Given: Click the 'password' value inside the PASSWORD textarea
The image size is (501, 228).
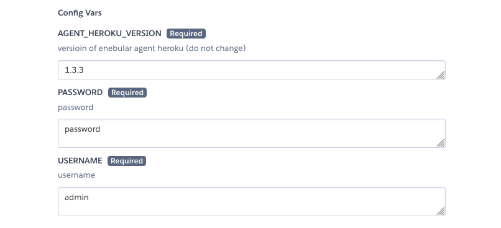Looking at the screenshot, I should point(82,129).
